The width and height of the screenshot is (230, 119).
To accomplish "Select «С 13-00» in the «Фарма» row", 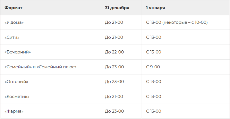I will tap(154, 111).
